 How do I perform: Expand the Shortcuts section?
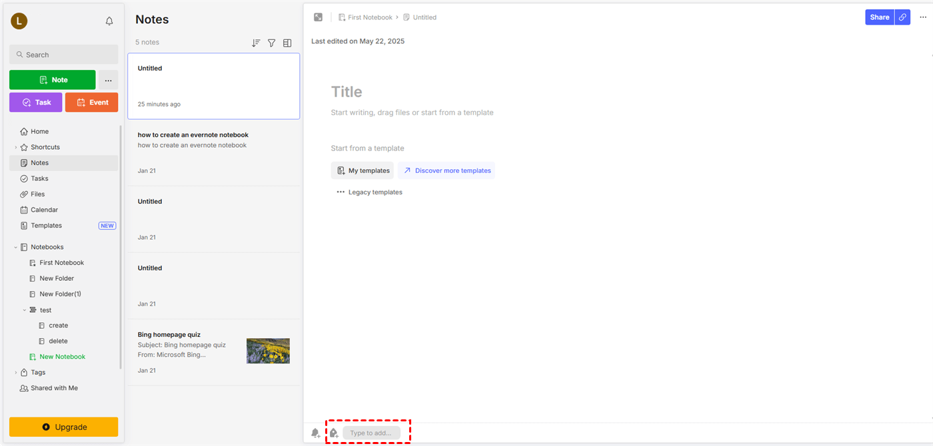point(15,147)
